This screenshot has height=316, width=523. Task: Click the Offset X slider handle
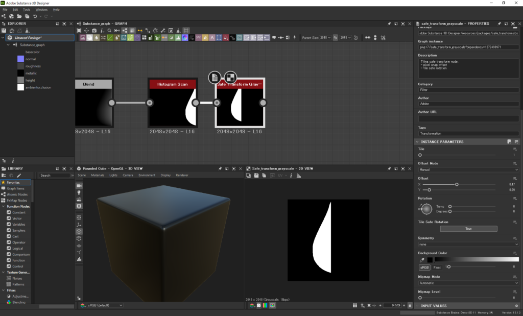coord(457,184)
